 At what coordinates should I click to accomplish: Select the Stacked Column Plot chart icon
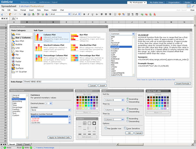click(39, 47)
